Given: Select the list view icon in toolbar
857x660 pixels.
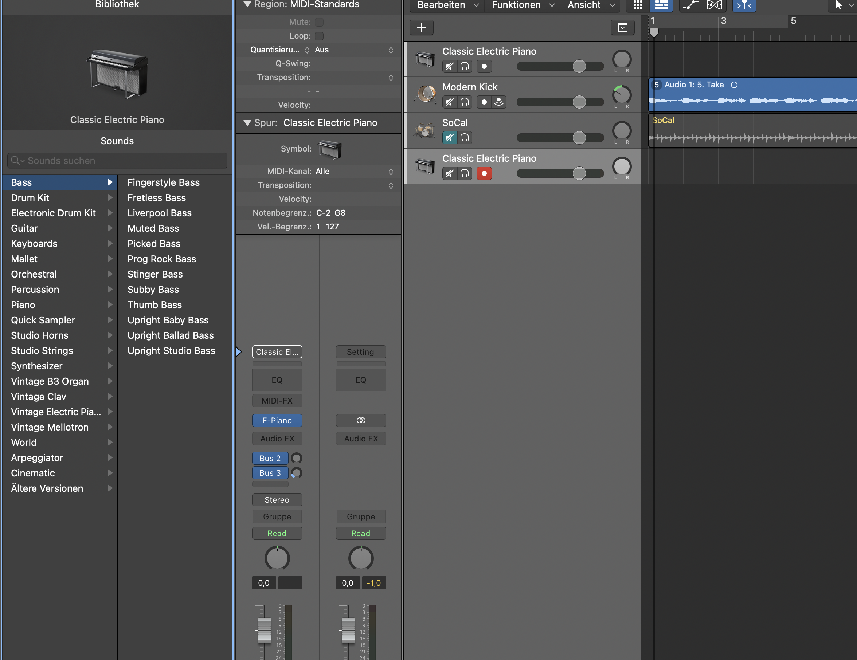Looking at the screenshot, I should (x=661, y=5).
